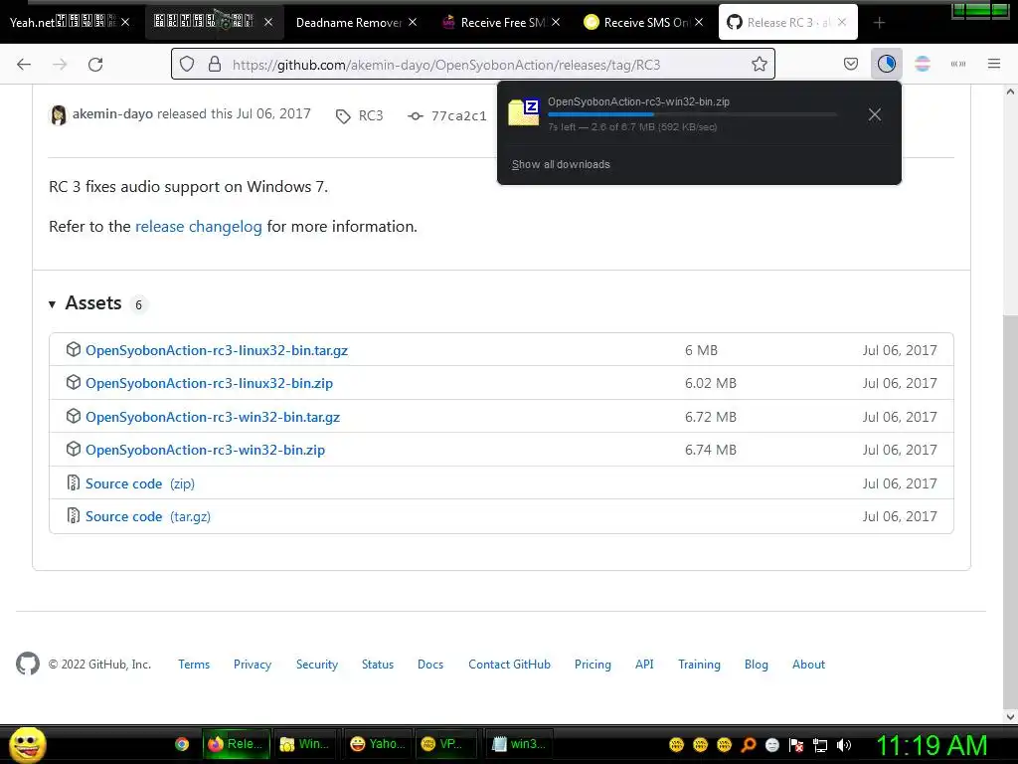Open a new browser tab
The height and width of the screenshot is (764, 1018).
point(879,23)
